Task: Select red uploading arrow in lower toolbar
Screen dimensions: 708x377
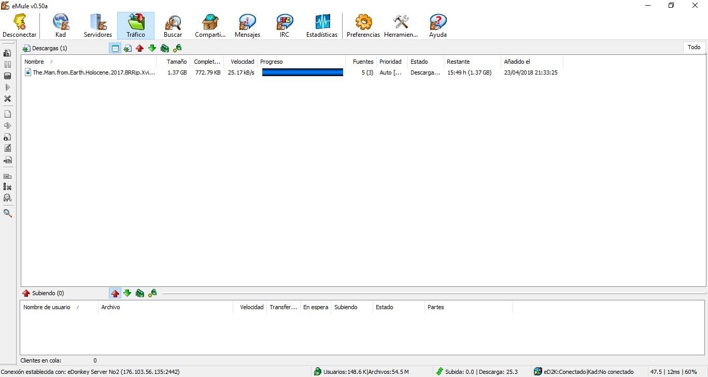Action: pos(115,293)
